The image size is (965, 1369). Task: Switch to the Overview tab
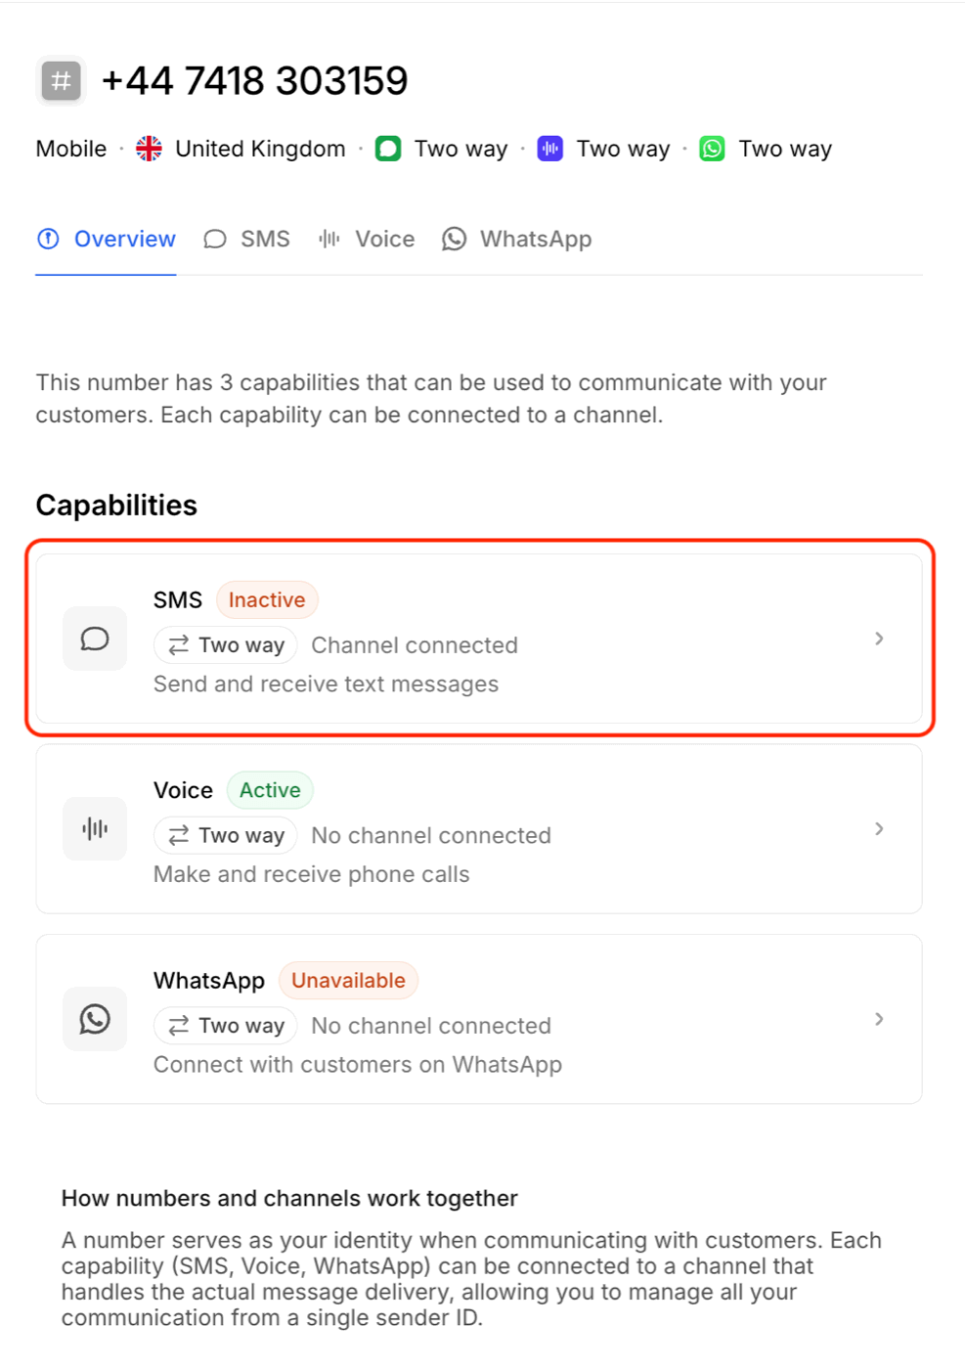coord(107,240)
